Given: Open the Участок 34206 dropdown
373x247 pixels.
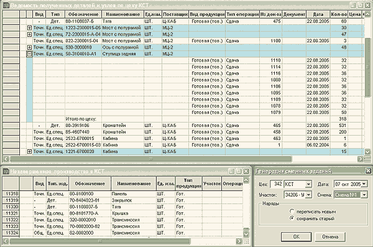Looking at the screenshot, I should pos(308,195).
